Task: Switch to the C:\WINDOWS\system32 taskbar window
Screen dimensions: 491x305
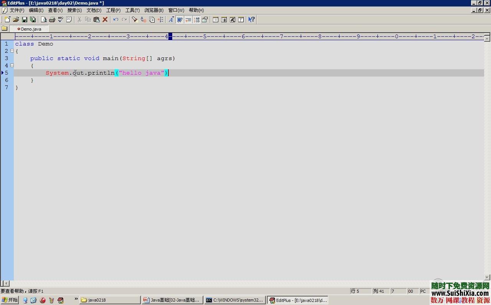Action: (x=235, y=300)
